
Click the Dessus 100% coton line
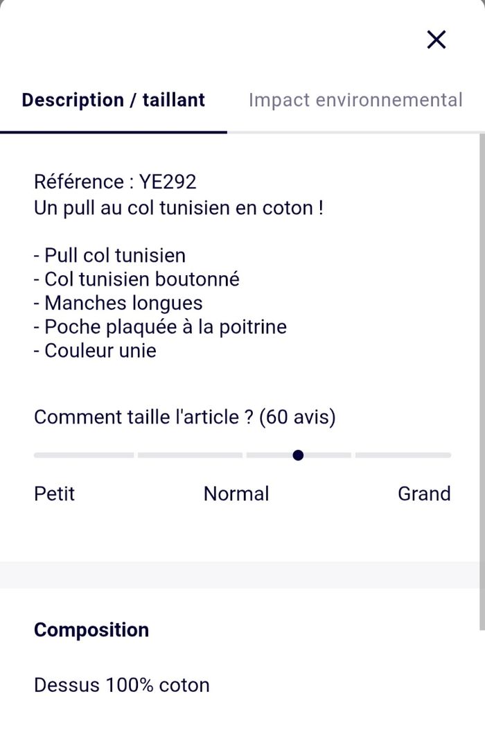pyautogui.click(x=122, y=685)
